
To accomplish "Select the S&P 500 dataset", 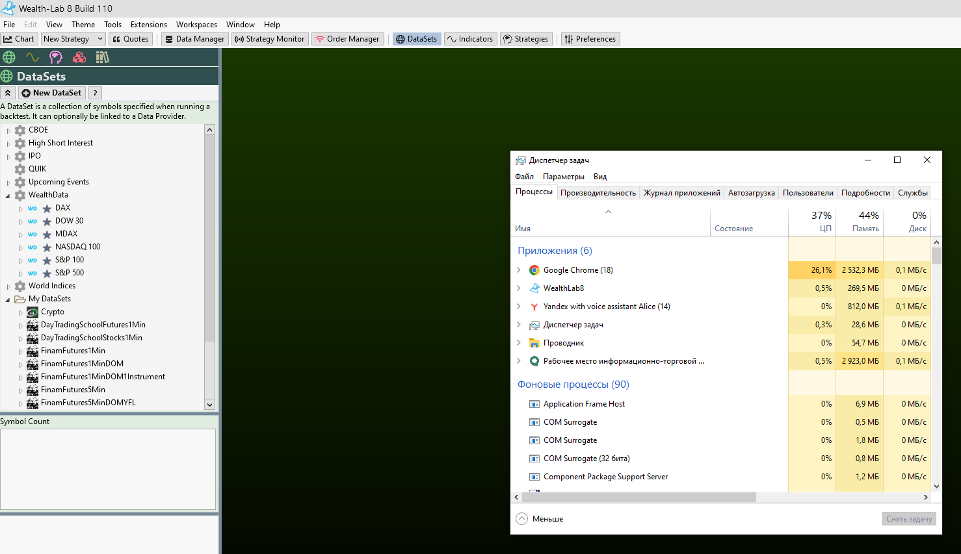I will coord(70,273).
